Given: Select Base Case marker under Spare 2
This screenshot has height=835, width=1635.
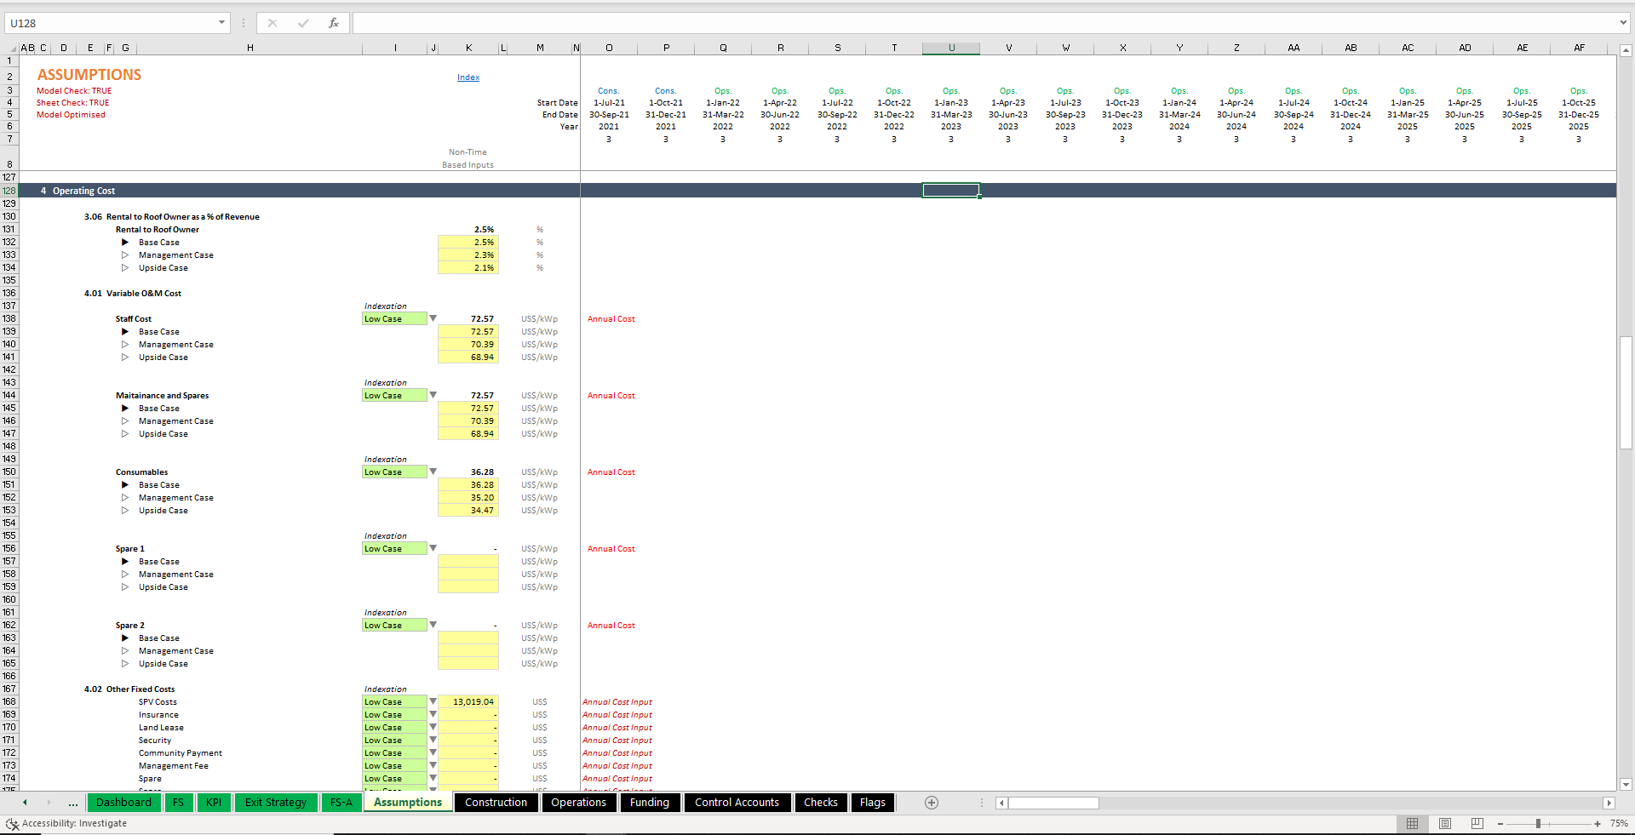Looking at the screenshot, I should (x=125, y=638).
